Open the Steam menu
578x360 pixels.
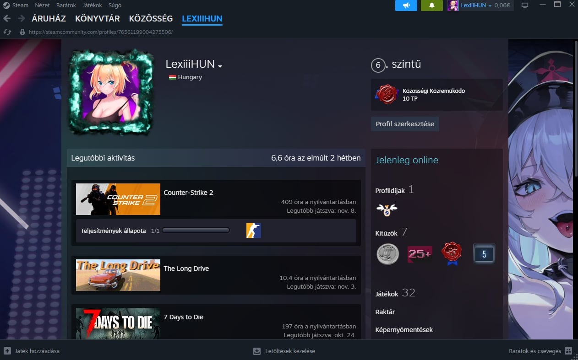20,5
